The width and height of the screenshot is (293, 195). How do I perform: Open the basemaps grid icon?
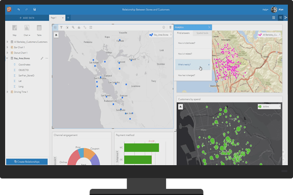(x=273, y=17)
